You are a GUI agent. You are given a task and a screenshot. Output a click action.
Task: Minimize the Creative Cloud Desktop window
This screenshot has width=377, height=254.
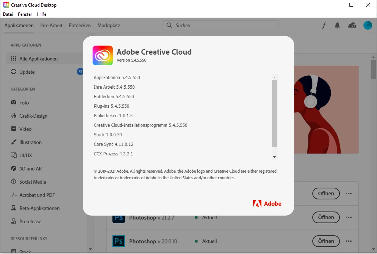335,5
